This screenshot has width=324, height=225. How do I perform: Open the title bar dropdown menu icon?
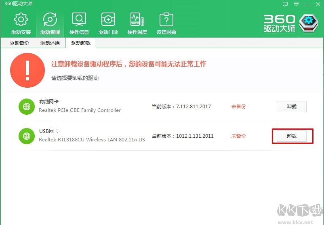[296, 4]
